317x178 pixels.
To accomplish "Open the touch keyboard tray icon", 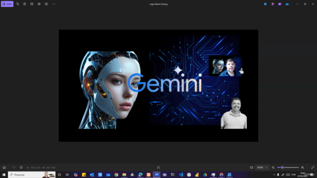I will (288, 175).
